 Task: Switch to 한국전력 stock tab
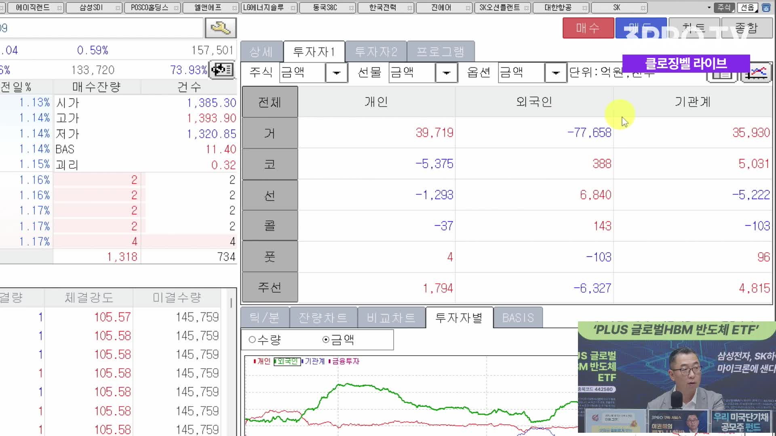pyautogui.click(x=382, y=8)
